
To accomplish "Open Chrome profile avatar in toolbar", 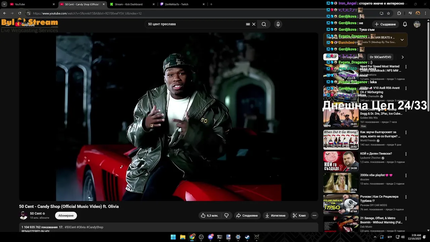I will click(x=418, y=13).
